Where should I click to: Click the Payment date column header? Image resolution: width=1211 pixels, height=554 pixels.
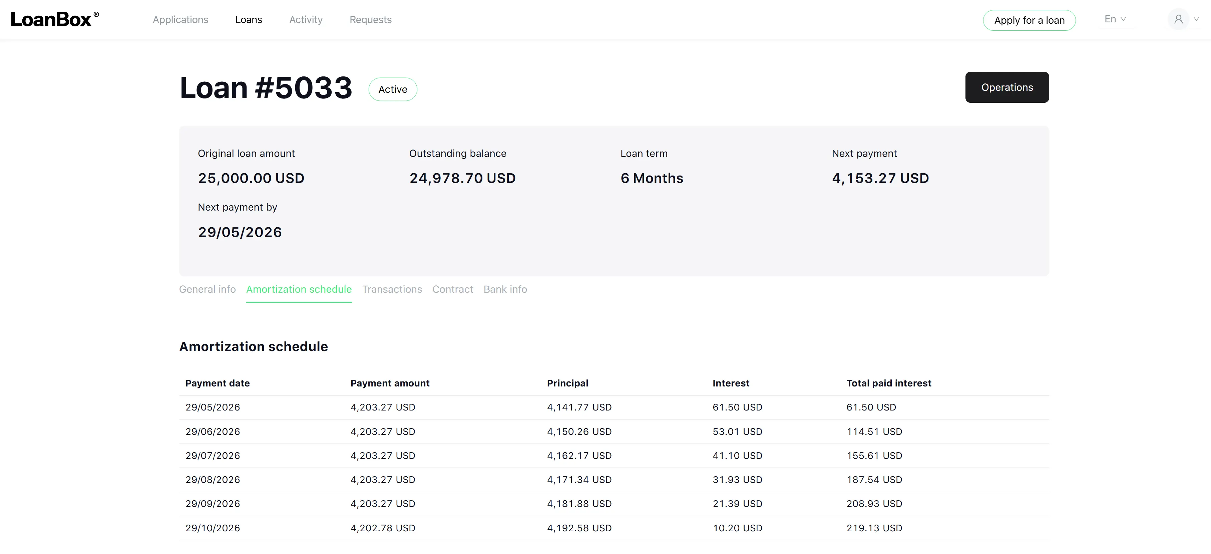click(x=218, y=383)
